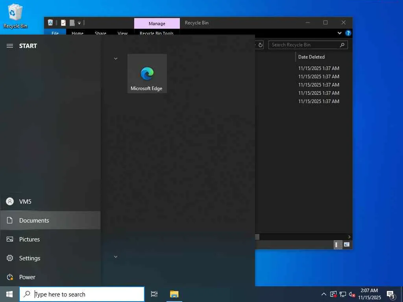
Task: Open the Action Center notifications
Action: [x=391, y=295]
